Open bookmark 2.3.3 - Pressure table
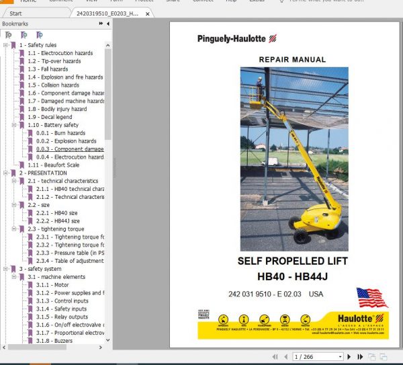This screenshot has width=403, height=365. coord(70,253)
